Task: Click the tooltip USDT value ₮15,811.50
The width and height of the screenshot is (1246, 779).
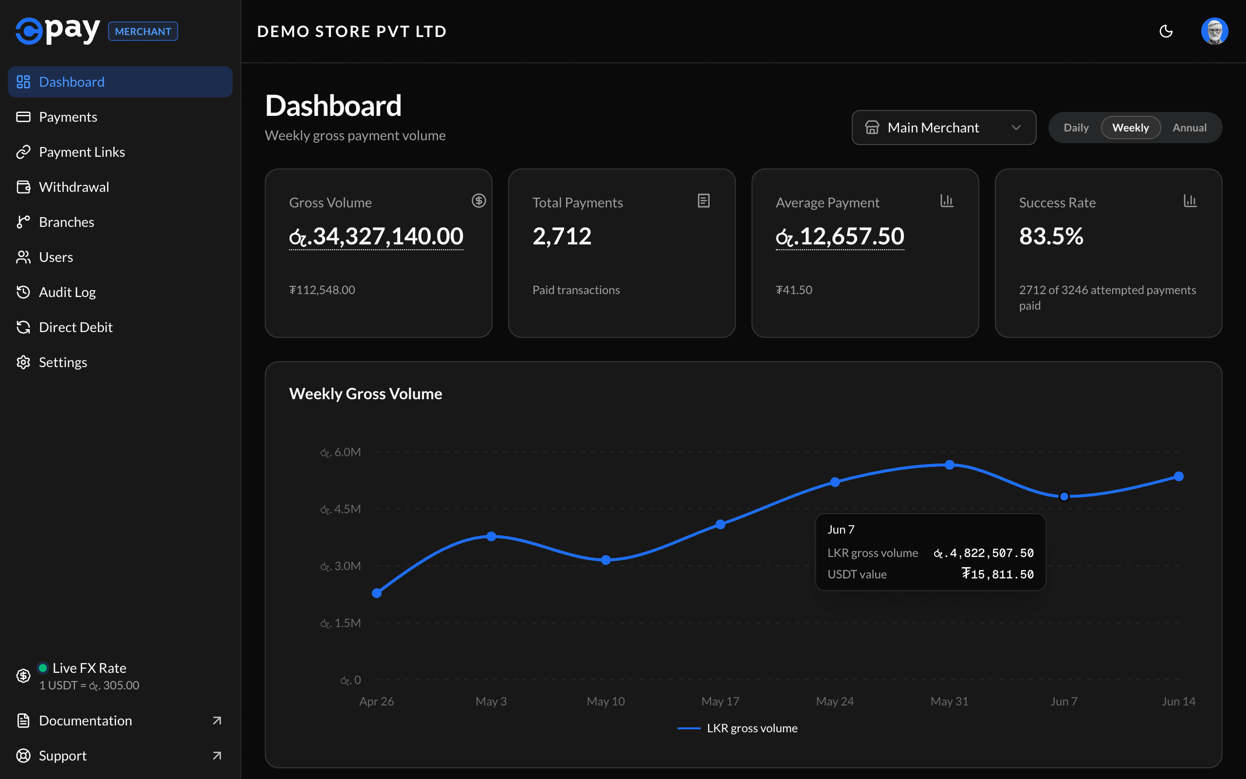Action: click(x=998, y=574)
